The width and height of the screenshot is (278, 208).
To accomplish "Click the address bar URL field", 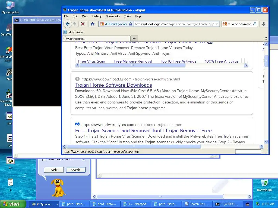I will 171,24.
